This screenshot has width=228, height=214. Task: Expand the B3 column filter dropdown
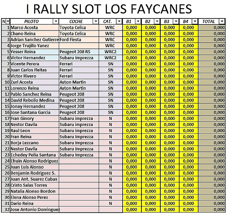click(176, 22)
